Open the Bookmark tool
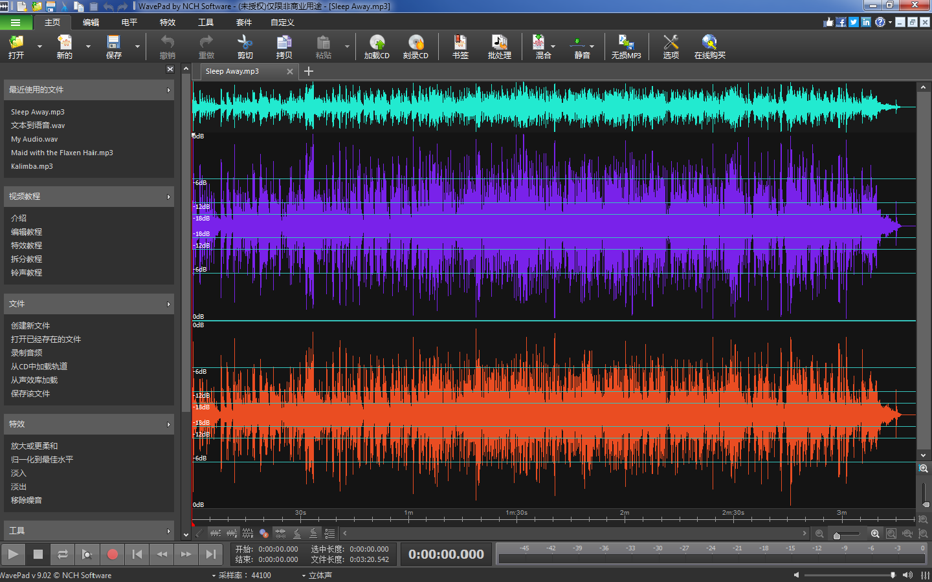Screen dimensions: 932x582 point(460,47)
